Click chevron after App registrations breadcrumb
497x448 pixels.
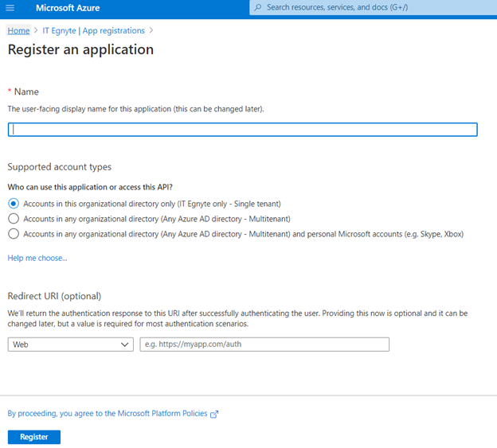tap(151, 30)
